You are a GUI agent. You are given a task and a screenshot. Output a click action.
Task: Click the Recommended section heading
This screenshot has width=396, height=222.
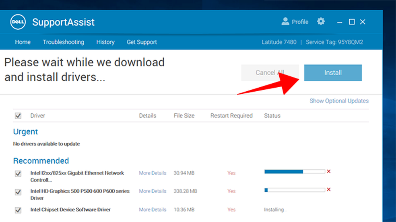coord(41,161)
